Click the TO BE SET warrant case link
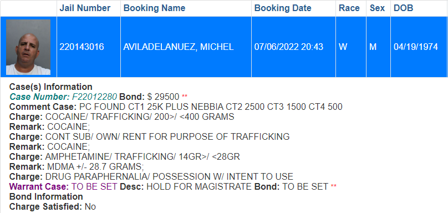 (94, 187)
